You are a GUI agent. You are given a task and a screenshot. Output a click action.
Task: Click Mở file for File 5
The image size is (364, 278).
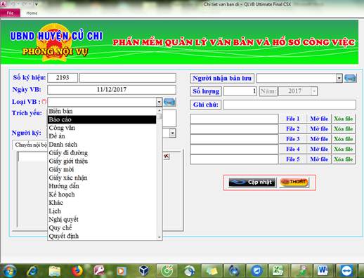tap(319, 159)
